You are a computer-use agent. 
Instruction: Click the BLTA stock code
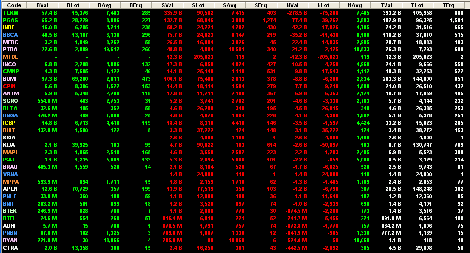pos(10,108)
